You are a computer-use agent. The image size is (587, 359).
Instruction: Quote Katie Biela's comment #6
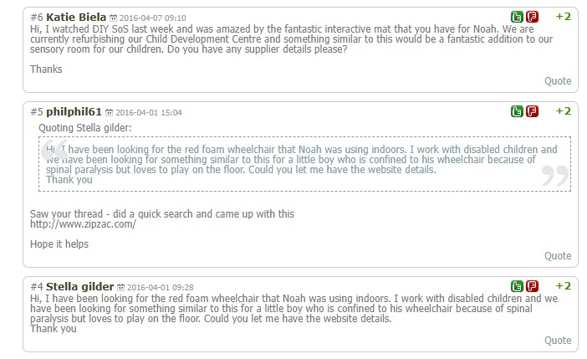tap(558, 81)
